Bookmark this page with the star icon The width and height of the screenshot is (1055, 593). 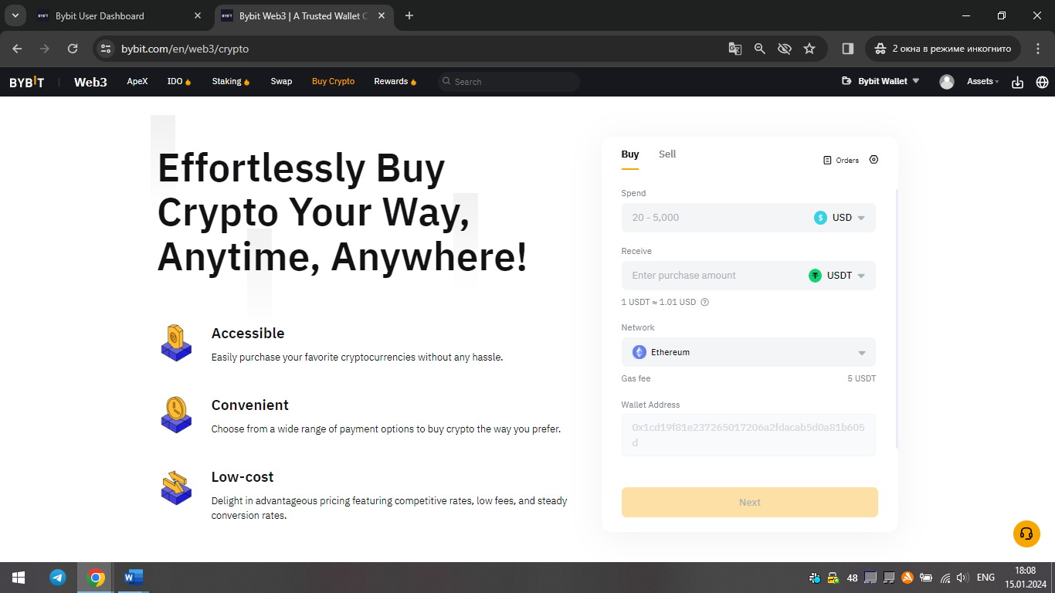[809, 49]
